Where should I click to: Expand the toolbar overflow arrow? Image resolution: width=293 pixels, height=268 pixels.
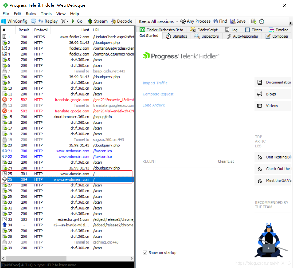290,24
